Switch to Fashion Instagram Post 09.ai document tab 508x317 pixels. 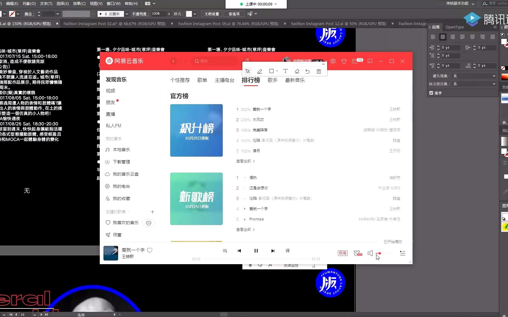tap(228, 24)
